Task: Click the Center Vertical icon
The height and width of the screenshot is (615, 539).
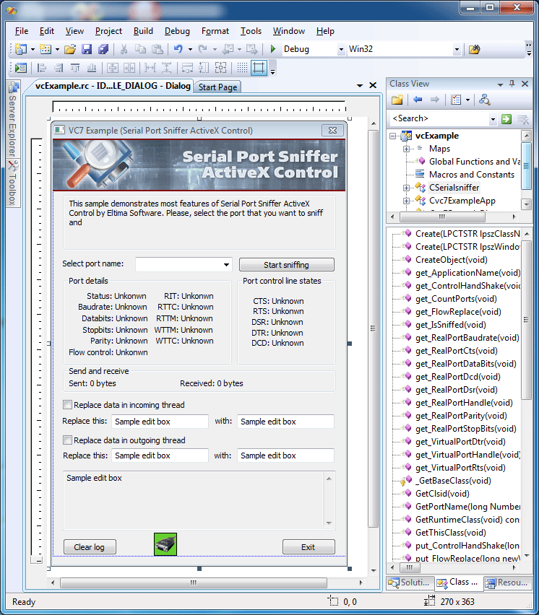Action: pyautogui.click(x=113, y=68)
